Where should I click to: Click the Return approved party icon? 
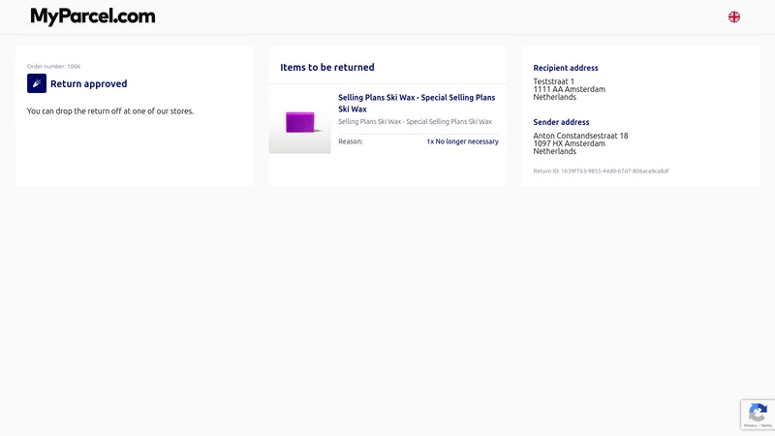pyautogui.click(x=37, y=83)
